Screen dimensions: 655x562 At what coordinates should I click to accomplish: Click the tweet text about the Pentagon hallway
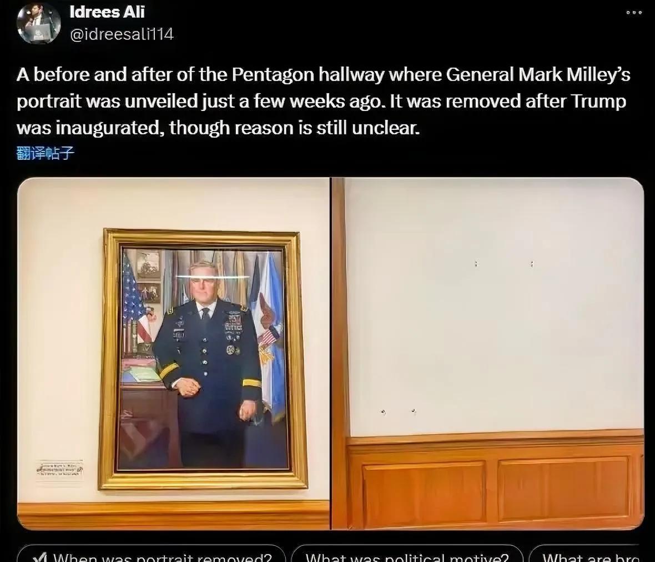coord(323,101)
